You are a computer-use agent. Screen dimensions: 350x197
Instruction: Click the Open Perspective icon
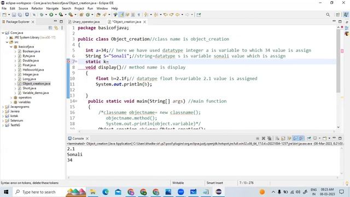pos(338,15)
